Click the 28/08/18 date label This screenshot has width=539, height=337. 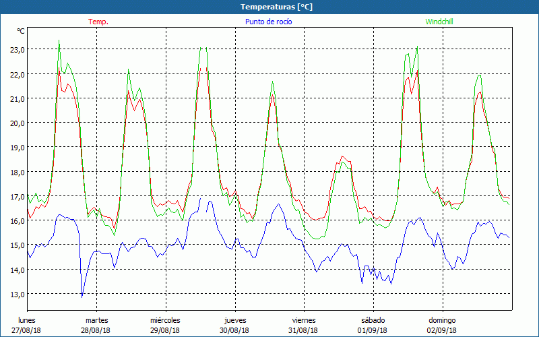point(96,330)
